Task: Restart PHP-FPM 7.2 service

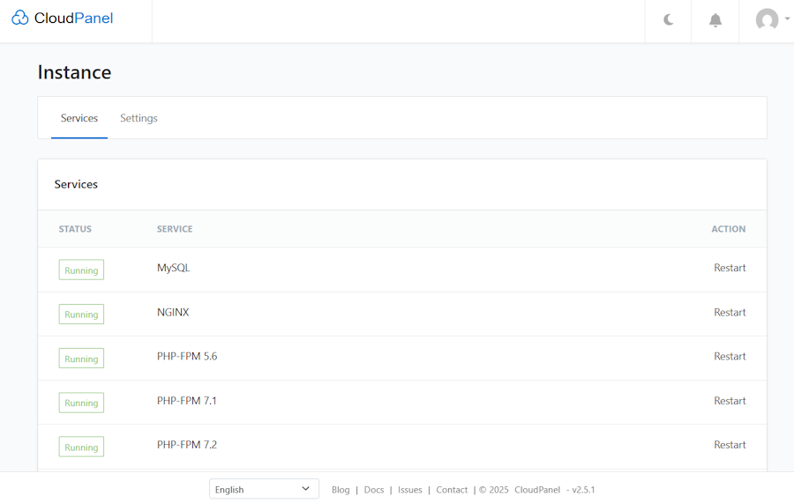Action: (730, 445)
